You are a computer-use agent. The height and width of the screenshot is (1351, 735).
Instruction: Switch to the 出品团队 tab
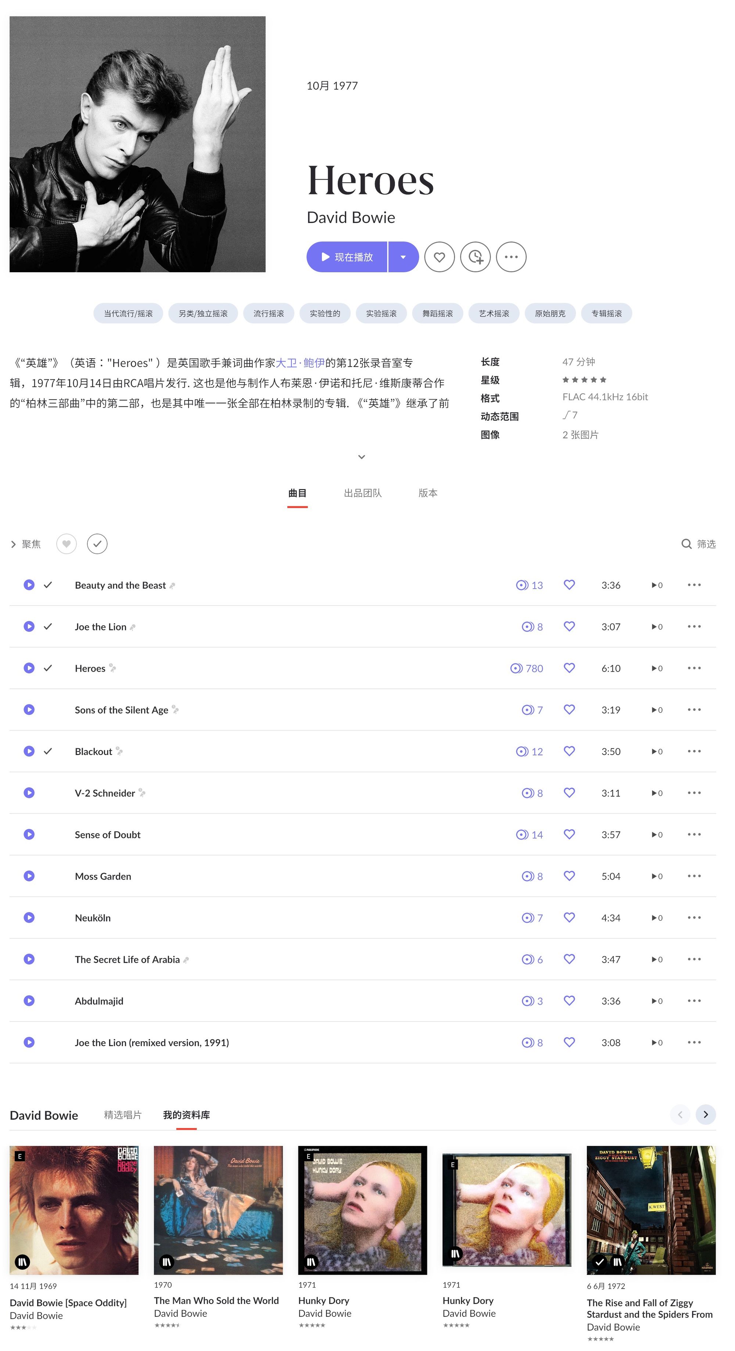(x=362, y=493)
